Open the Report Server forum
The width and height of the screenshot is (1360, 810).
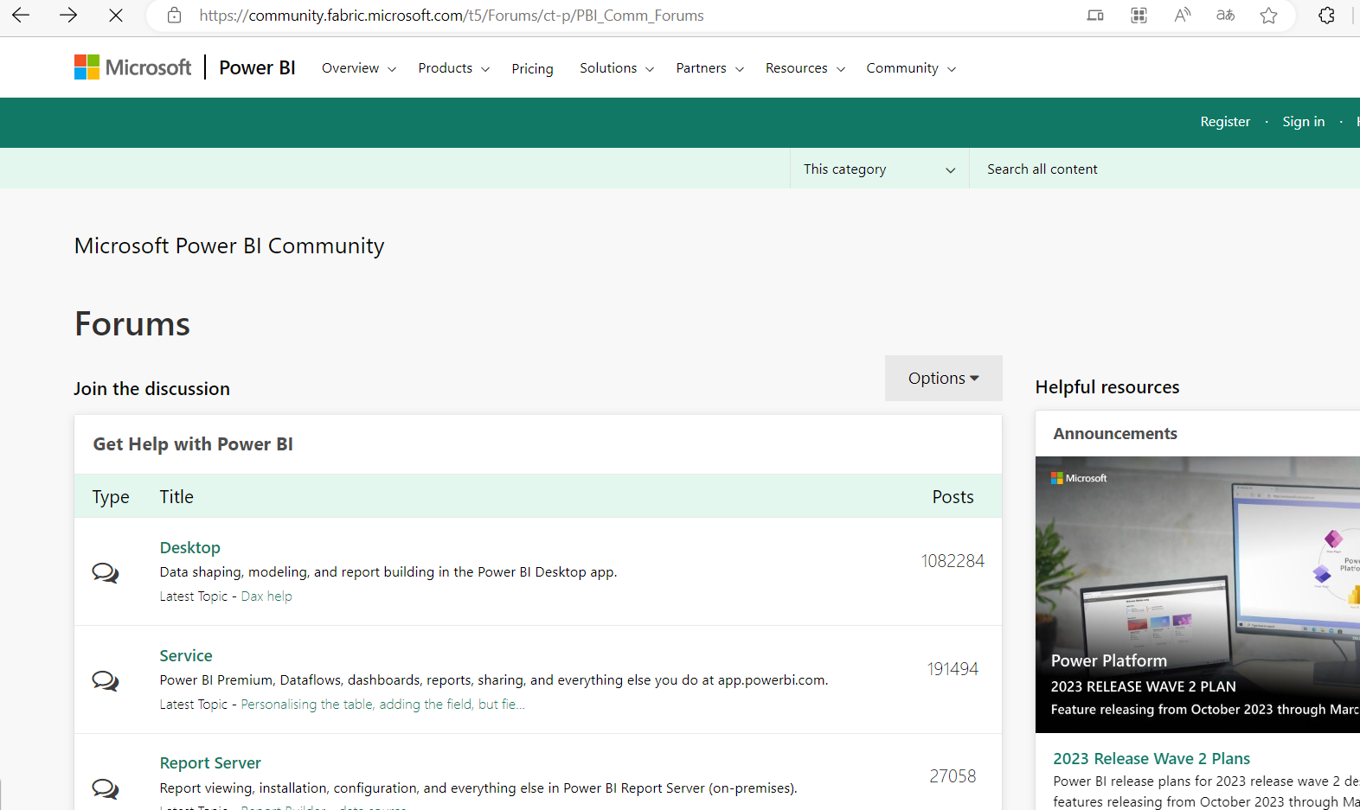[210, 763]
